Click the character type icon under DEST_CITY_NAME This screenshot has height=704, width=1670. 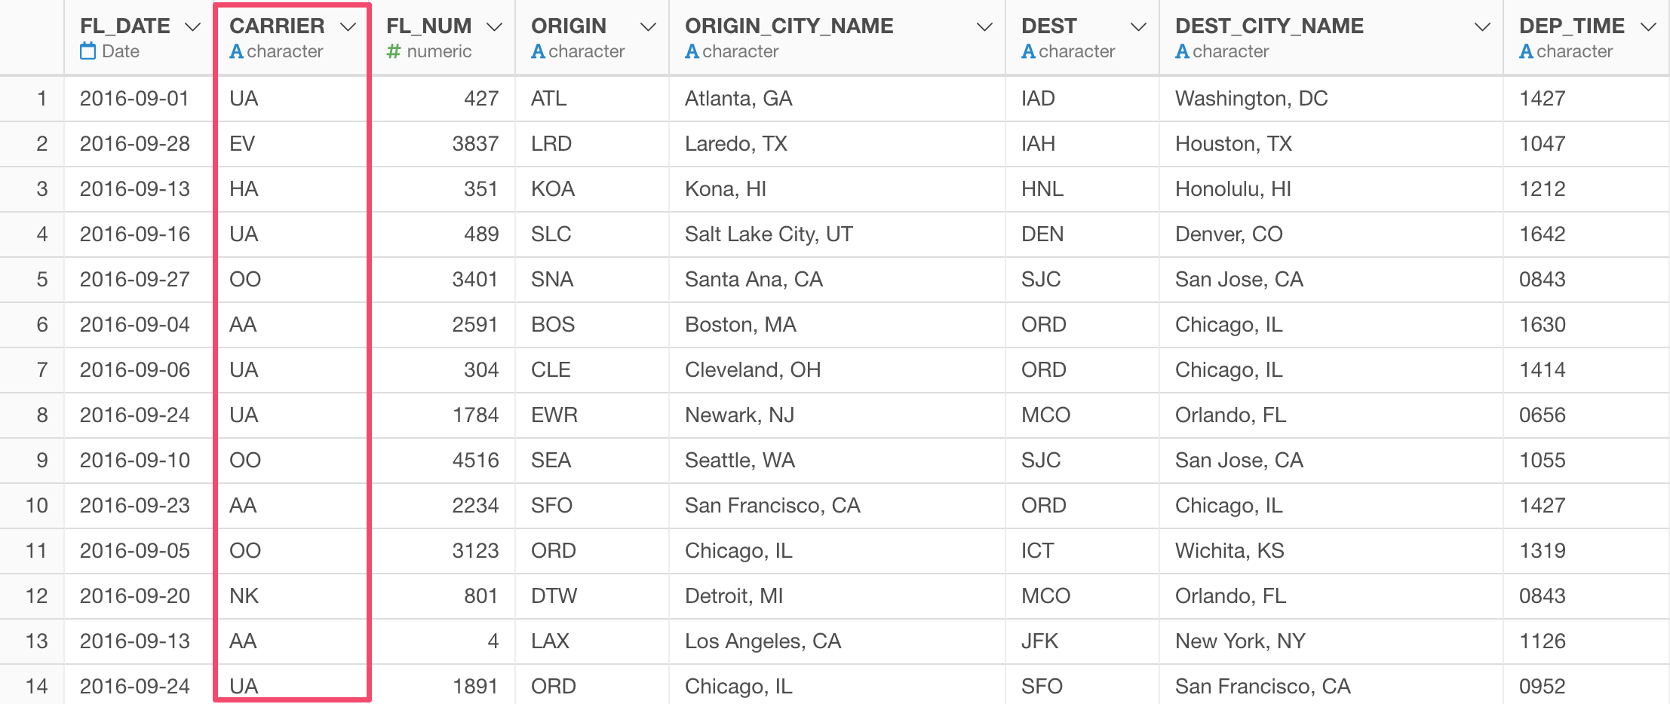click(x=1182, y=51)
